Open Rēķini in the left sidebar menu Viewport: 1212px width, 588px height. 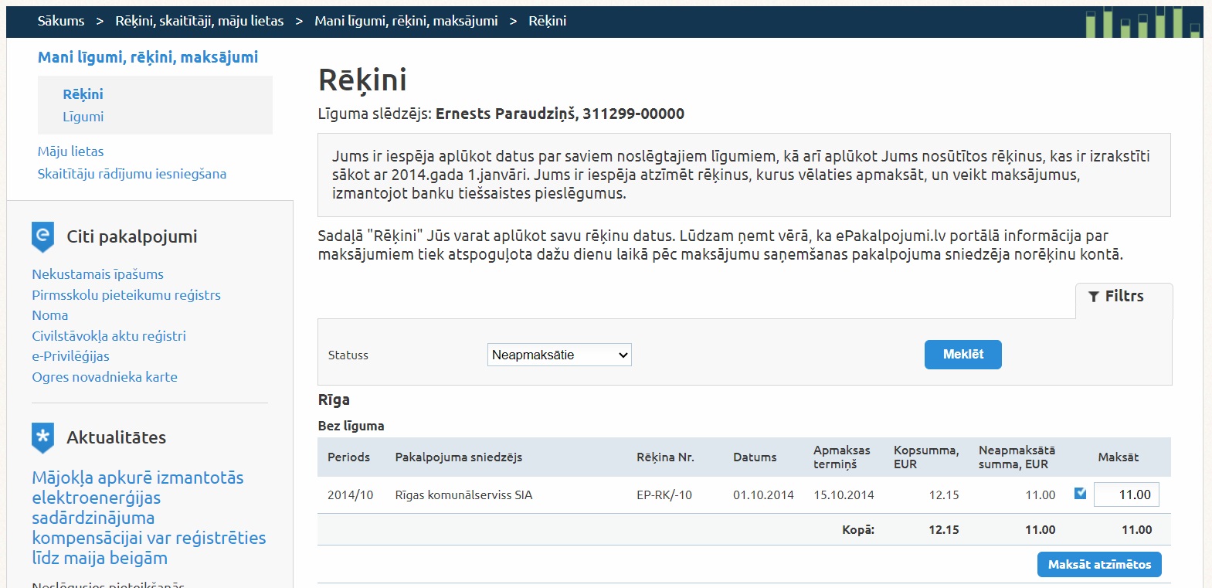click(x=83, y=94)
